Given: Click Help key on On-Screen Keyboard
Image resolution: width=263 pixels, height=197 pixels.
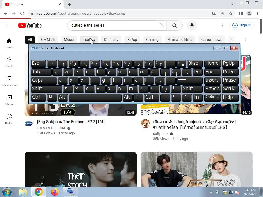Looking at the screenshot, I should pos(230,97).
